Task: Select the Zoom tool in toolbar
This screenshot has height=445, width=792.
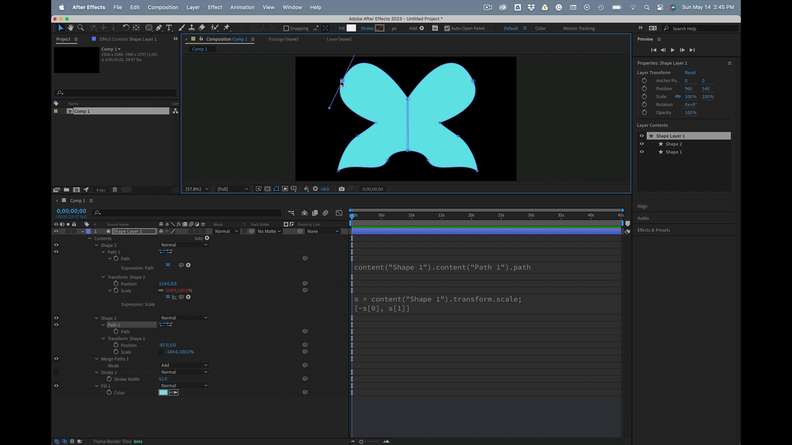Action: pyautogui.click(x=81, y=28)
